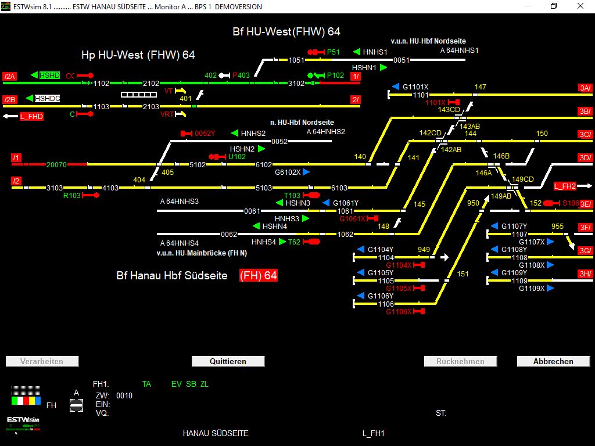This screenshot has width=595, height=446.
Task: Click the ZW value 0010 field
Action: [x=126, y=395]
